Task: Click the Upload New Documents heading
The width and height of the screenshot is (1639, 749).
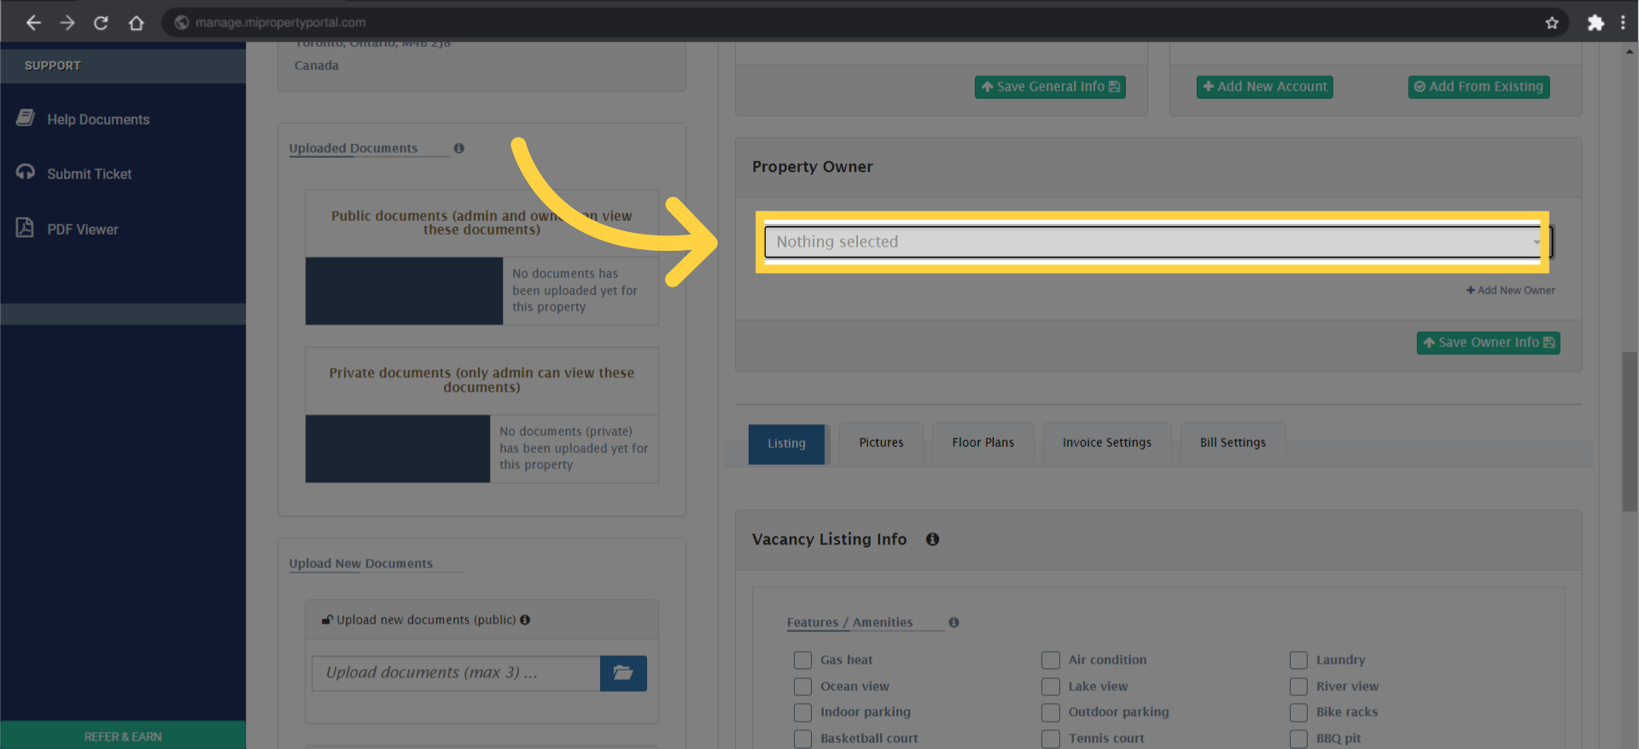Action: tap(360, 564)
